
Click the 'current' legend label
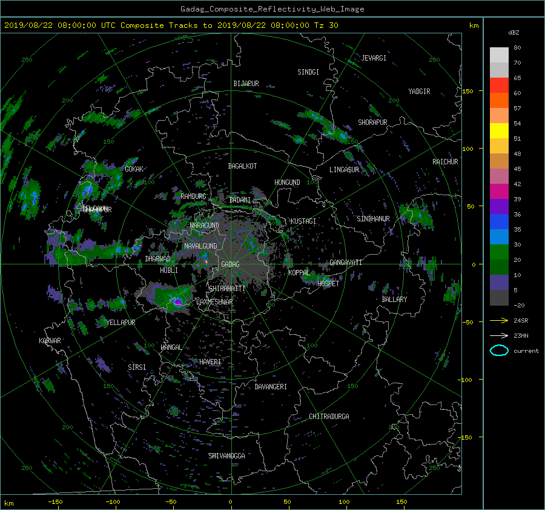[x=526, y=351]
